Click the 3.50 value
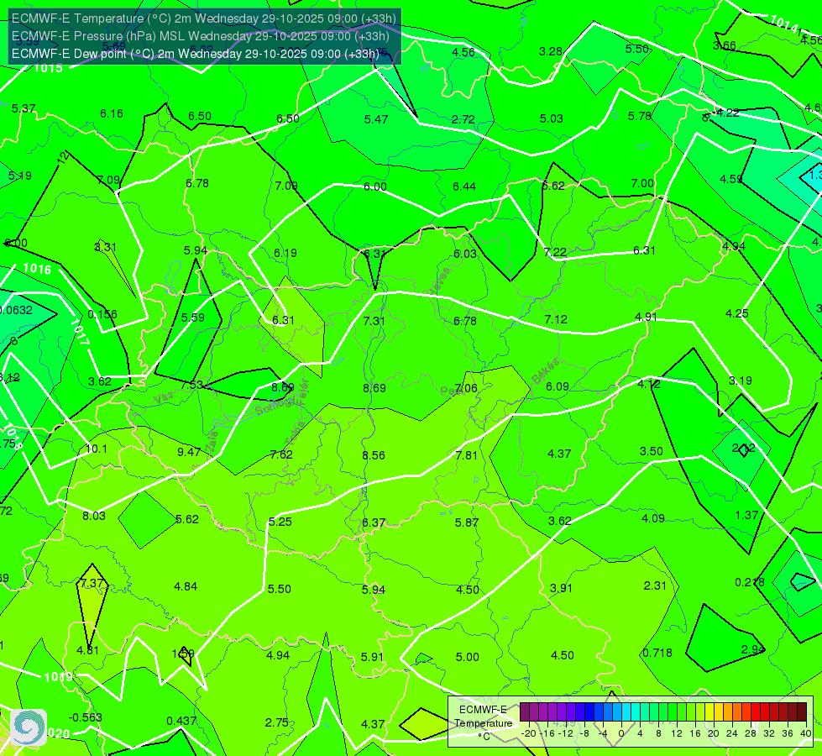822x756 pixels. pyautogui.click(x=651, y=452)
